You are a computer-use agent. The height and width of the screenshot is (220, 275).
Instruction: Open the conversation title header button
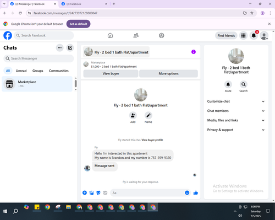point(116,52)
